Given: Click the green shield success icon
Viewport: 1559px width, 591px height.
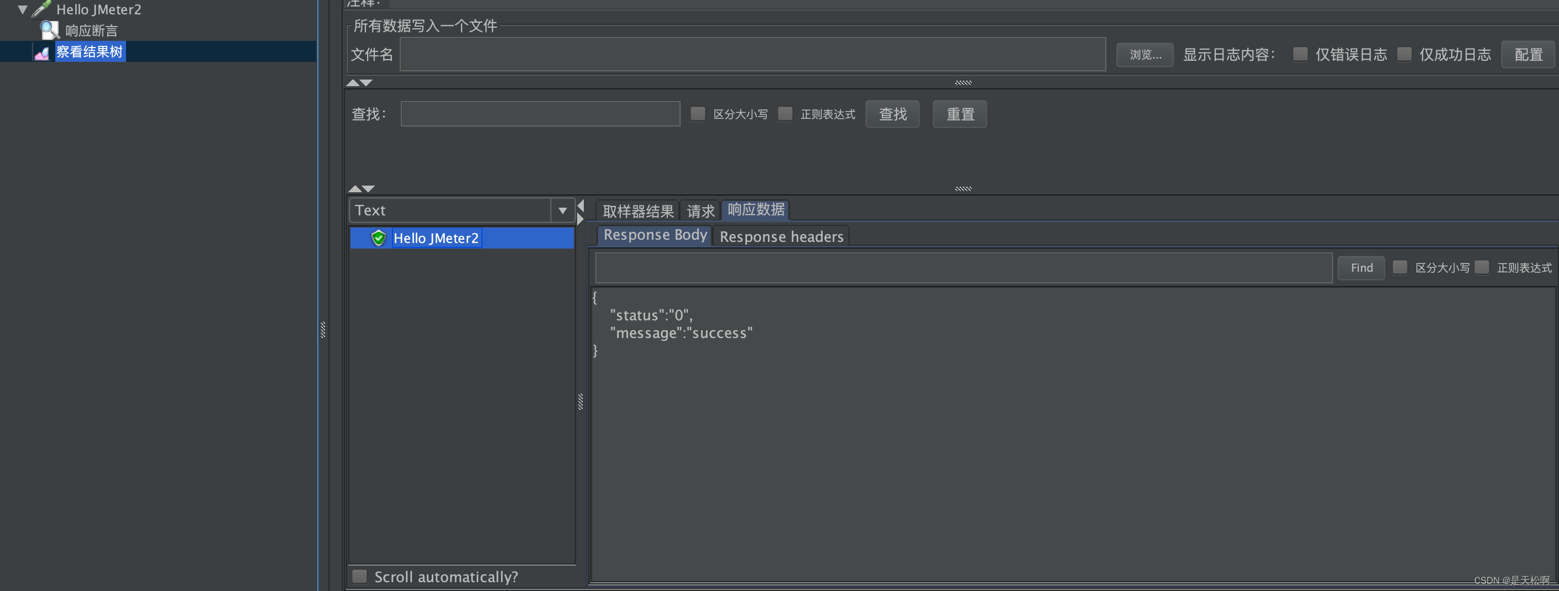Looking at the screenshot, I should [378, 238].
